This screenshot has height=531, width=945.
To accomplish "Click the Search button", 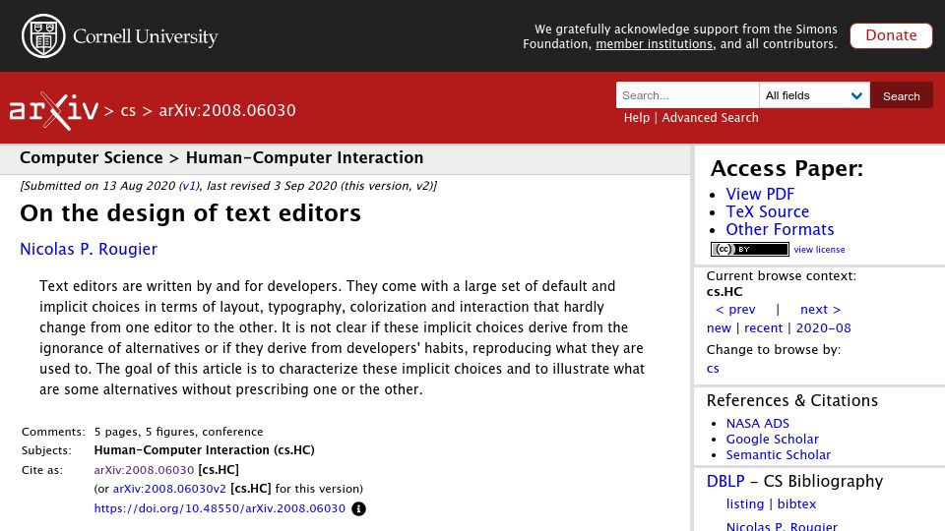I will point(901,95).
